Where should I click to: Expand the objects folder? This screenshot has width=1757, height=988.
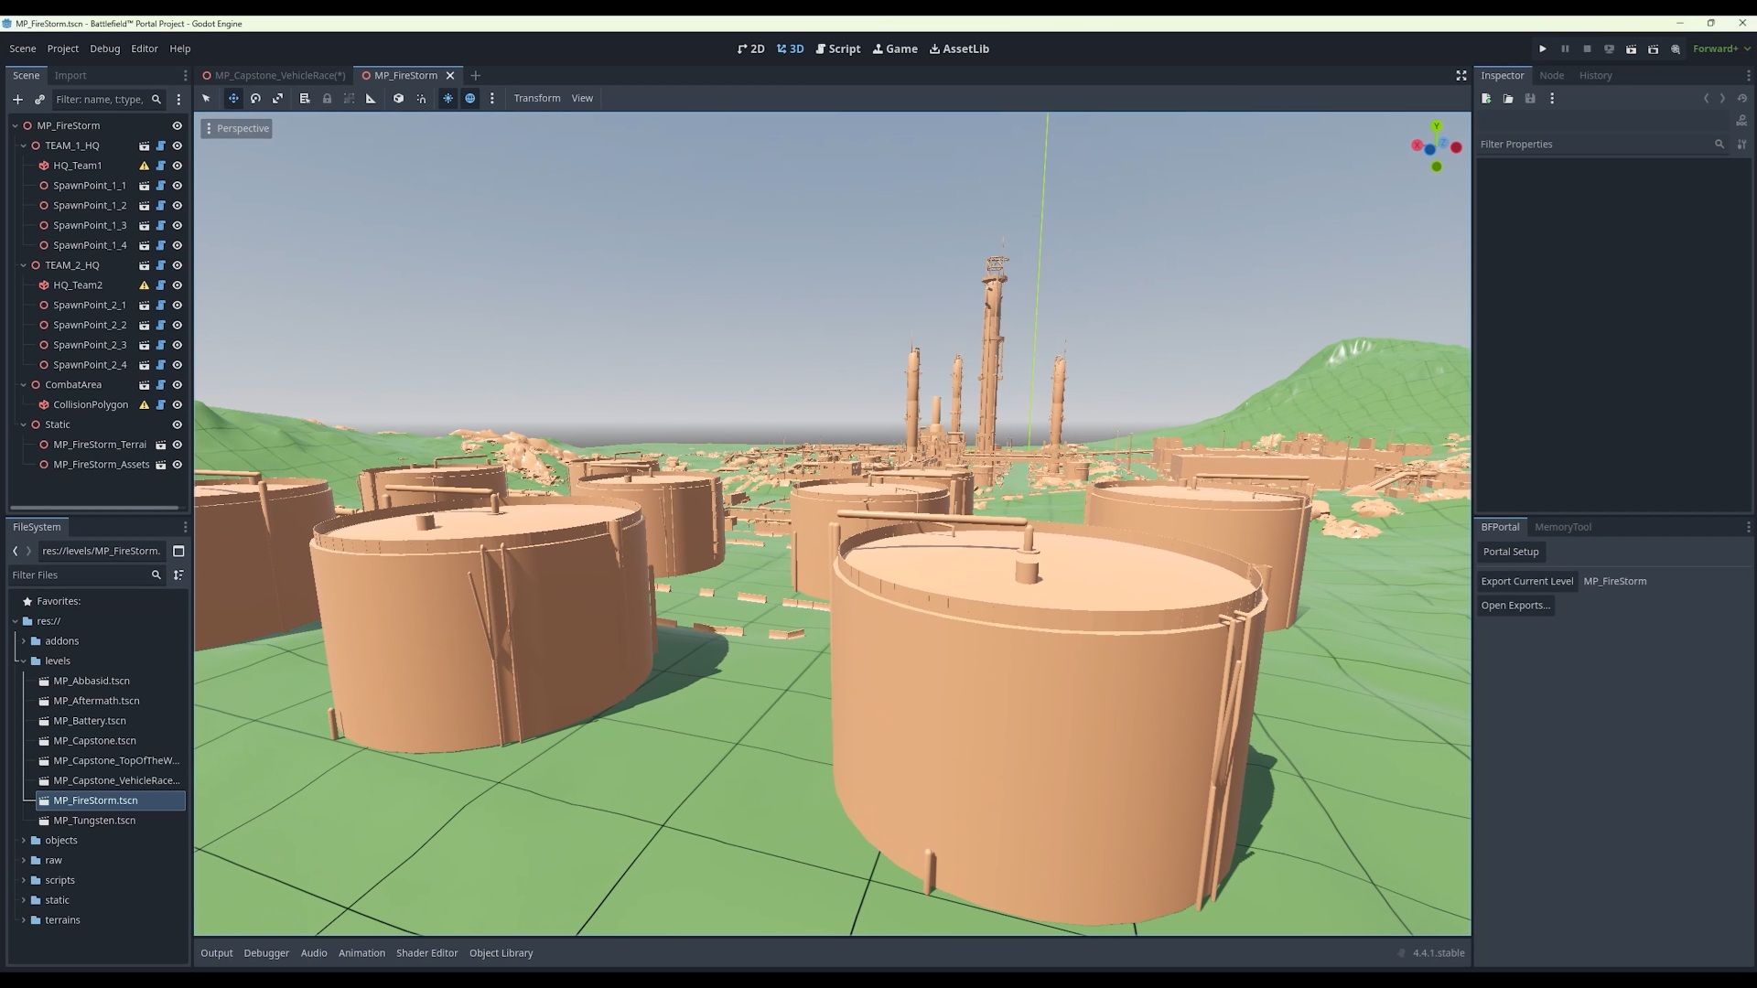point(24,840)
